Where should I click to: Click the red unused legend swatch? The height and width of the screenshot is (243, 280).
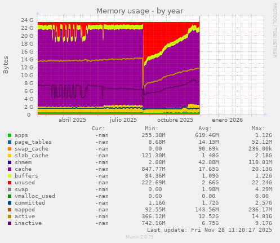[x=10, y=183]
